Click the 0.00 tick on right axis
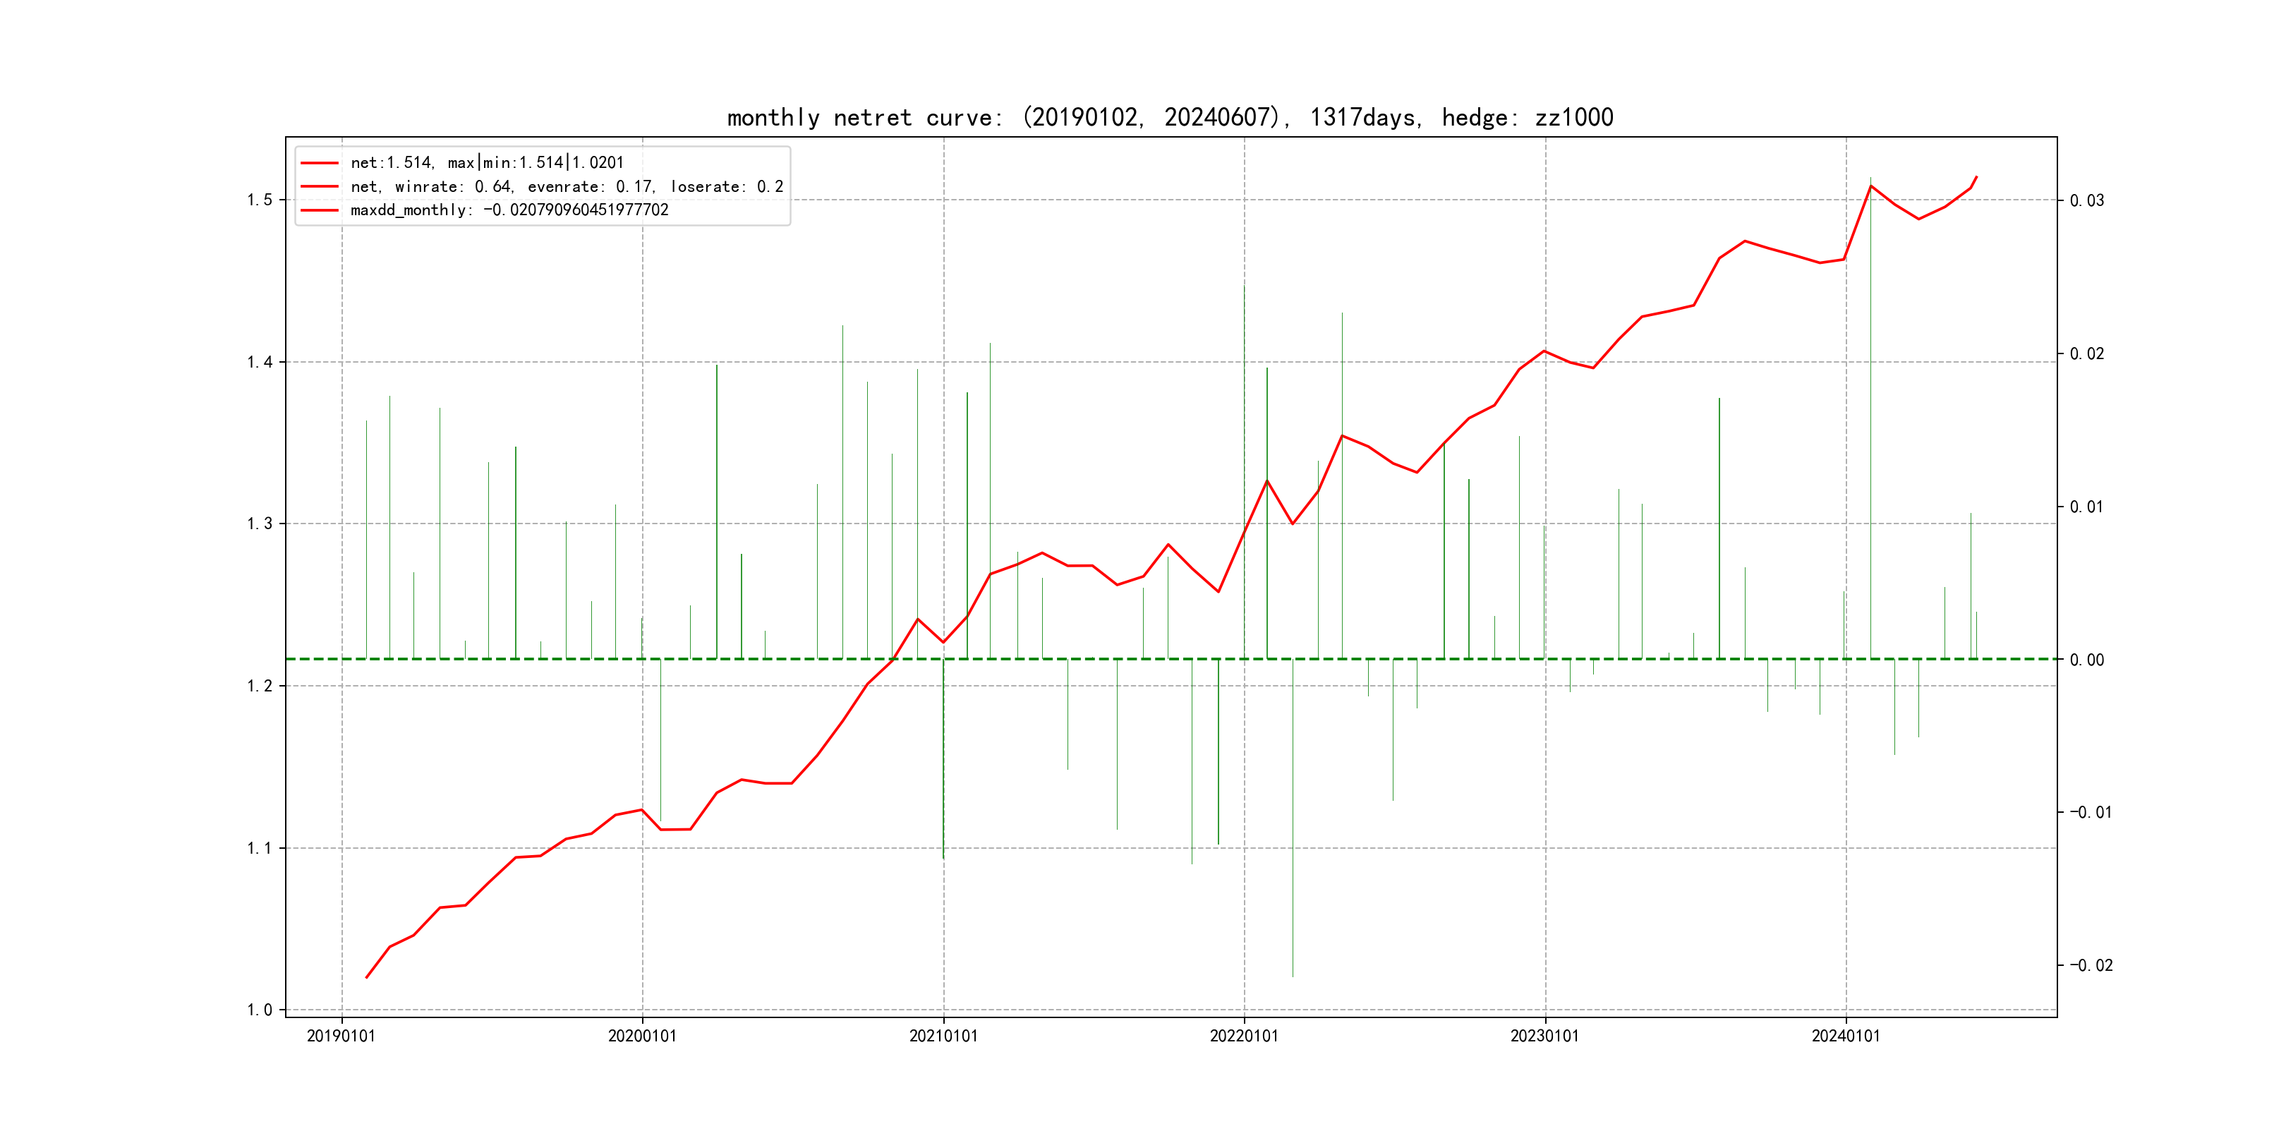This screenshot has width=2286, height=1143. pyautogui.click(x=2086, y=660)
